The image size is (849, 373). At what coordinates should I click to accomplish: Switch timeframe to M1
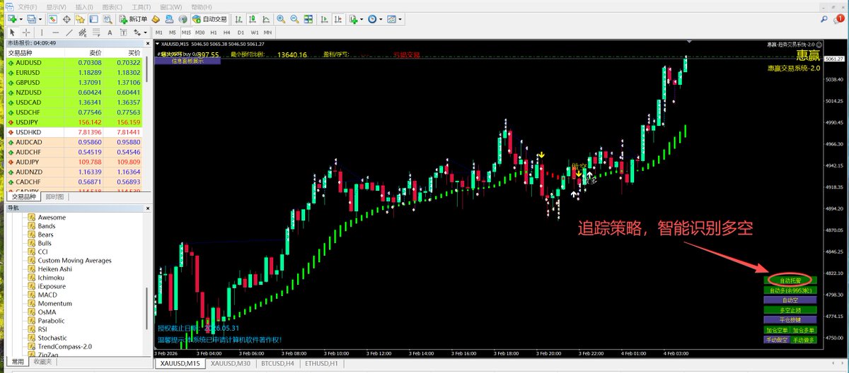point(158,32)
